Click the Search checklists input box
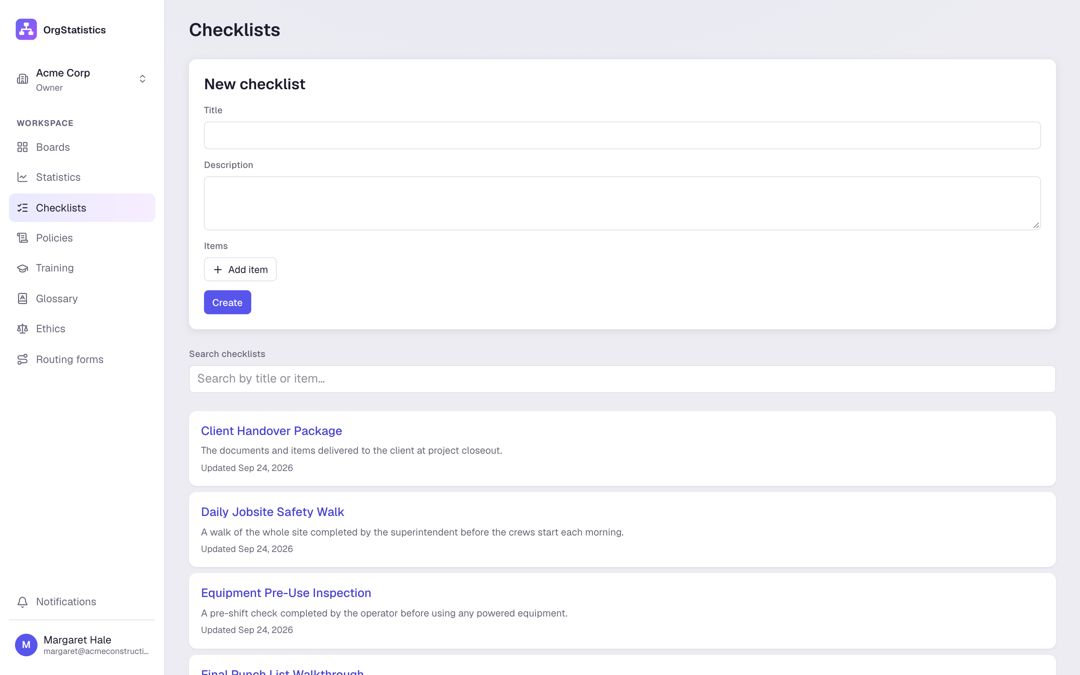 point(622,379)
